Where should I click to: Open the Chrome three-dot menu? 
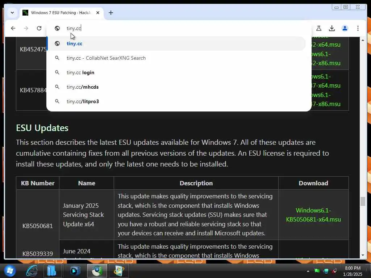358,28
